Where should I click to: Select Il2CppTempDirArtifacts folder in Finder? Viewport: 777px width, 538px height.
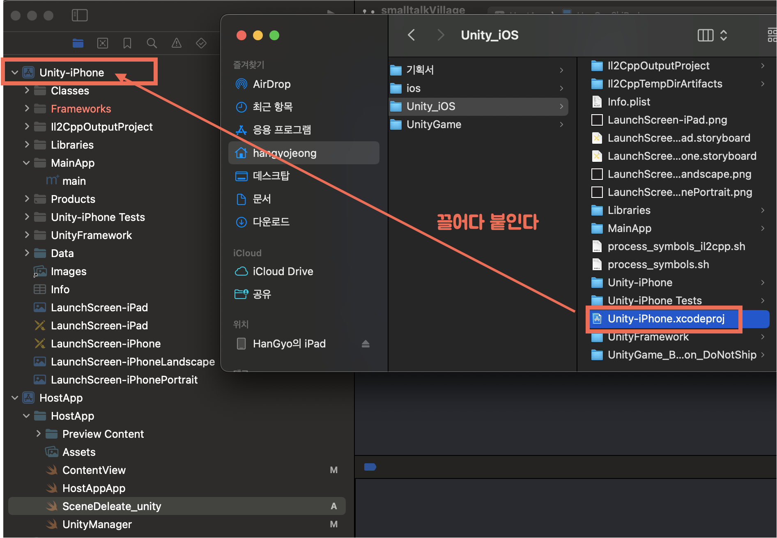679,84
